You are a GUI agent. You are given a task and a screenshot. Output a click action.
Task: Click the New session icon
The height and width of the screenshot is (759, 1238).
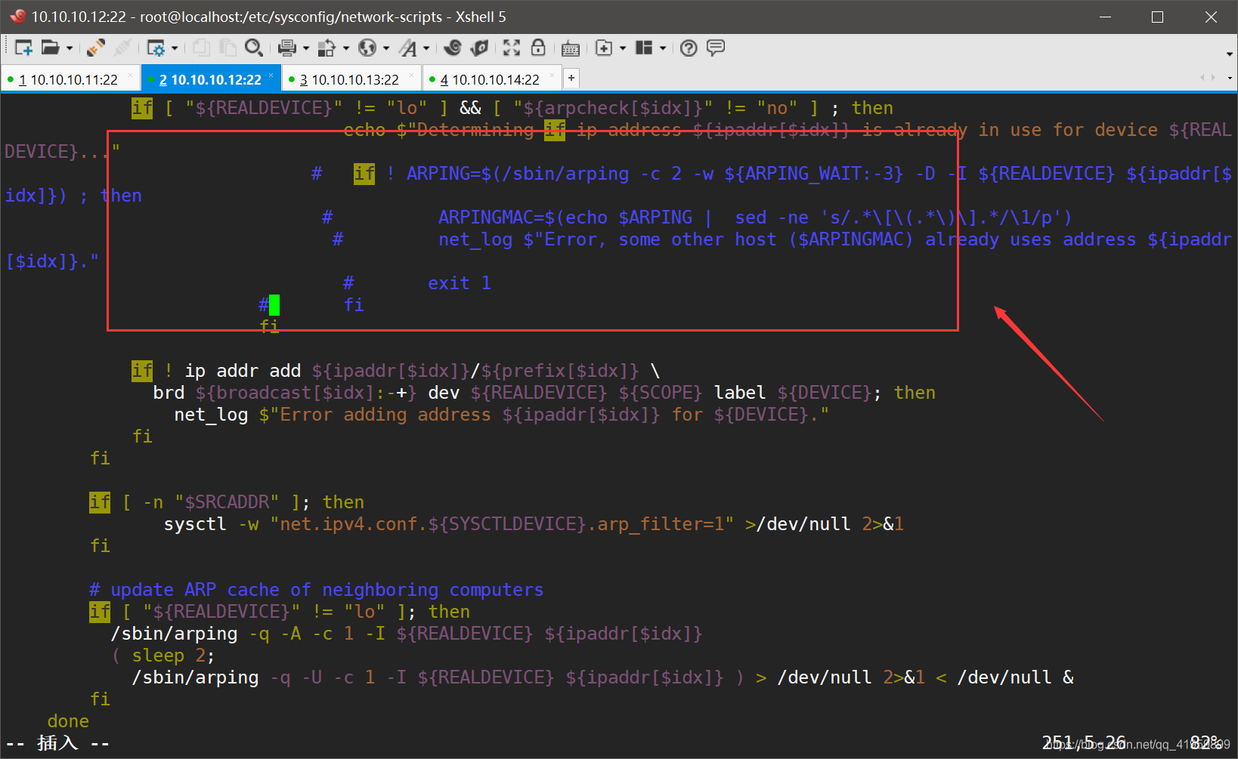(23, 48)
